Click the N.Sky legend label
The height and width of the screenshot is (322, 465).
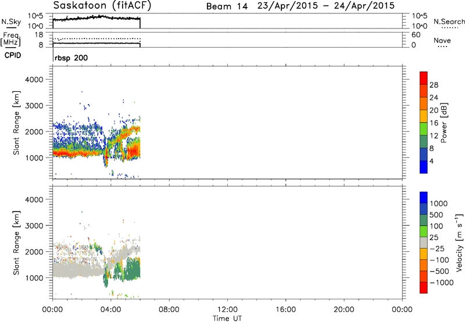11,22
